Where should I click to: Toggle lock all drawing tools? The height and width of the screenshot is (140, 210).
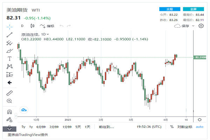(x=9, y=119)
